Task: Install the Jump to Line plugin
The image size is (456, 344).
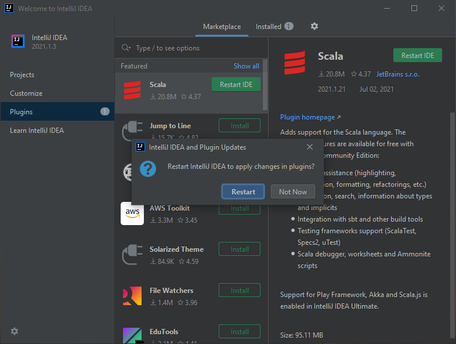Action: click(240, 126)
